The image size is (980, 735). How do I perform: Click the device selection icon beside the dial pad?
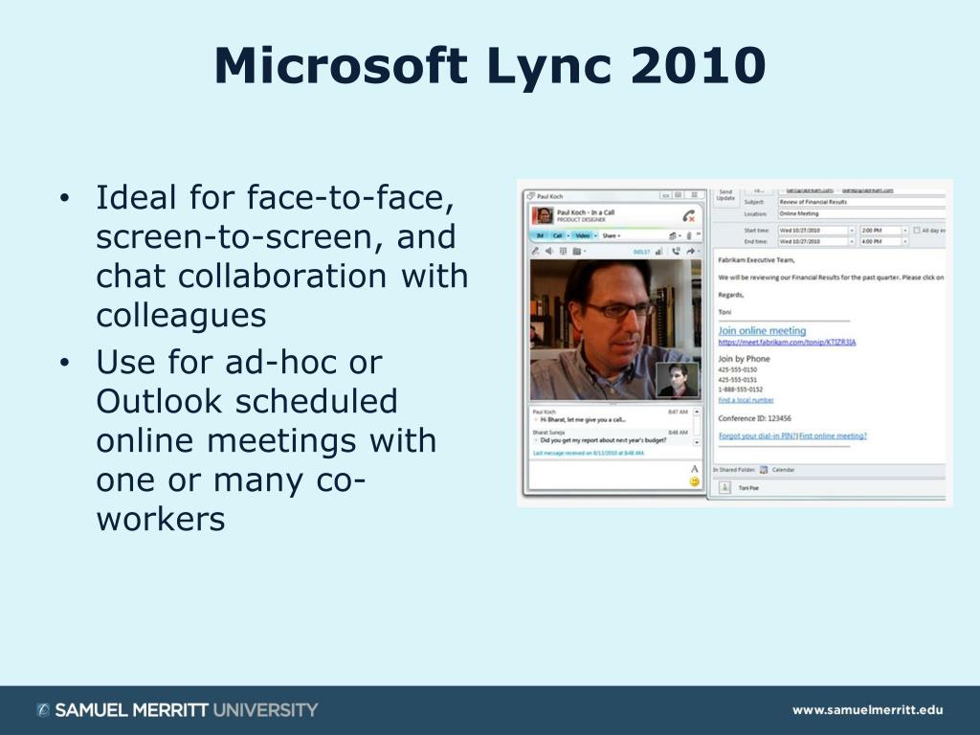pyautogui.click(x=577, y=252)
